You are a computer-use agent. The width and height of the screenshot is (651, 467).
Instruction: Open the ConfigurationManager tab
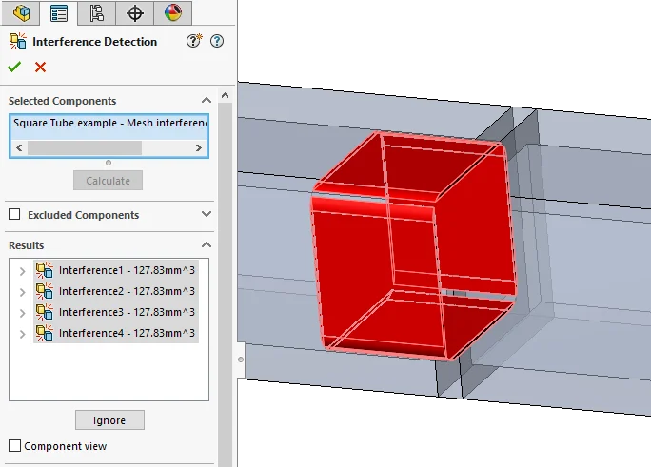tap(96, 13)
